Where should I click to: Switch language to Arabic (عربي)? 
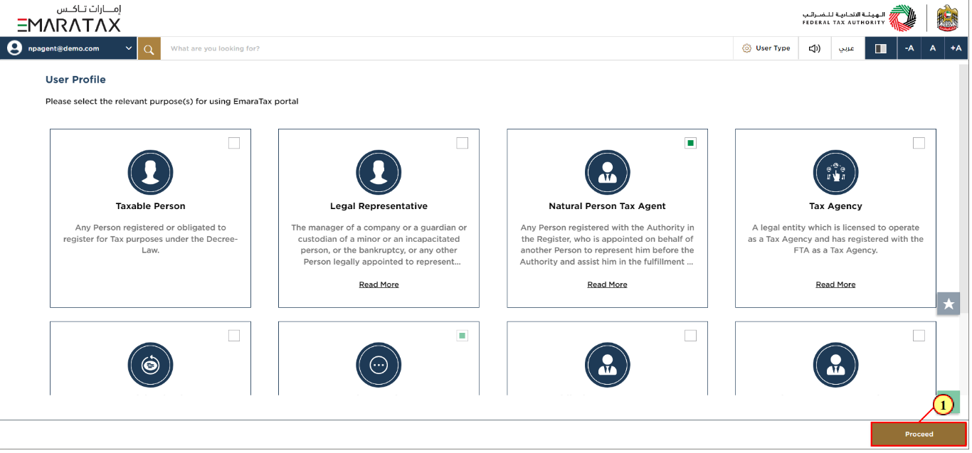coord(847,48)
